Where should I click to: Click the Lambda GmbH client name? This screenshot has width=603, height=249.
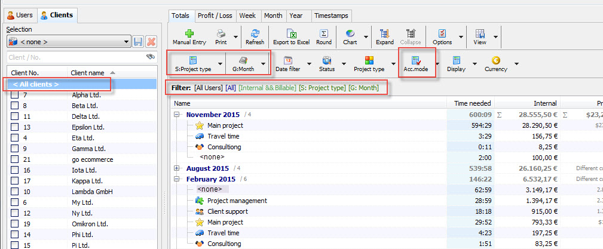click(92, 192)
